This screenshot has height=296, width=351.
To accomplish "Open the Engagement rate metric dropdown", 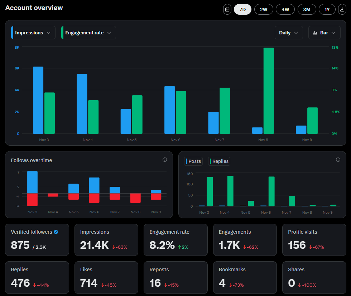I will 88,33.
